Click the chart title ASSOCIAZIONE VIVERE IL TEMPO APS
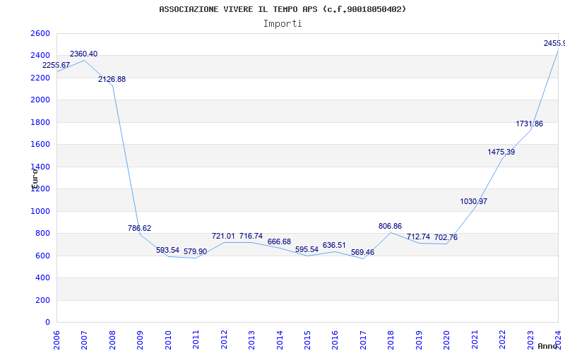The height and width of the screenshot is (353, 565). click(x=283, y=9)
